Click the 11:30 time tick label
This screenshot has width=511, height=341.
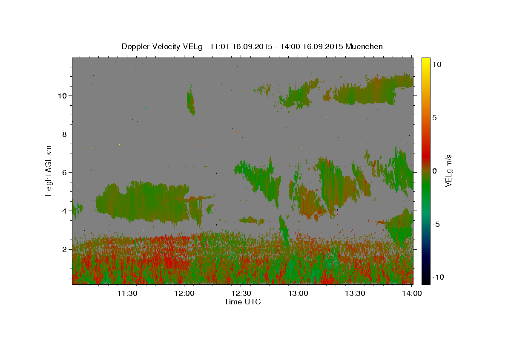click(x=126, y=293)
